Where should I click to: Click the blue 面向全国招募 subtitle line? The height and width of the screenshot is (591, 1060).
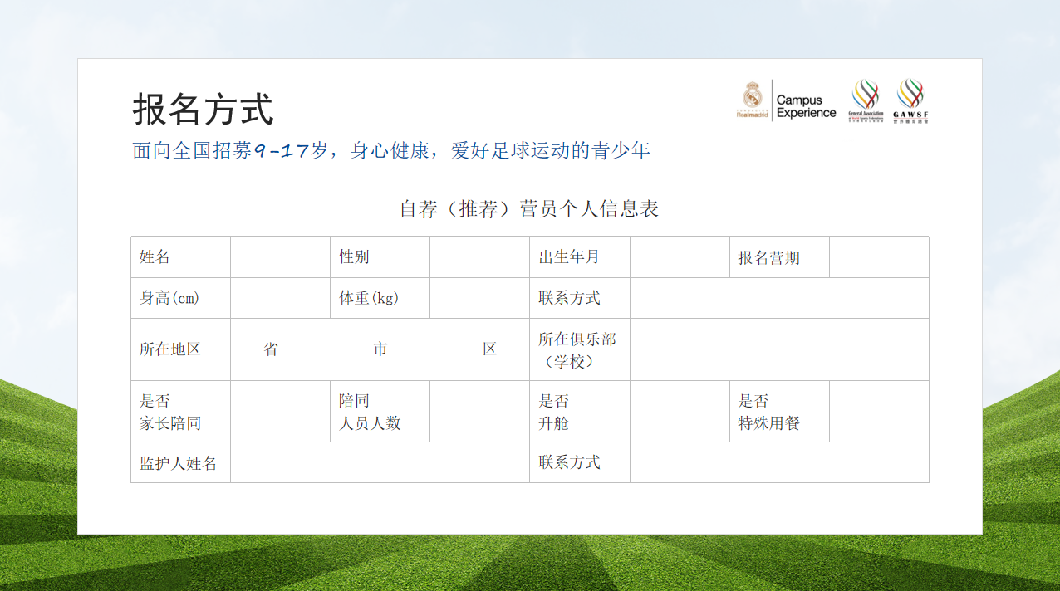(x=390, y=150)
